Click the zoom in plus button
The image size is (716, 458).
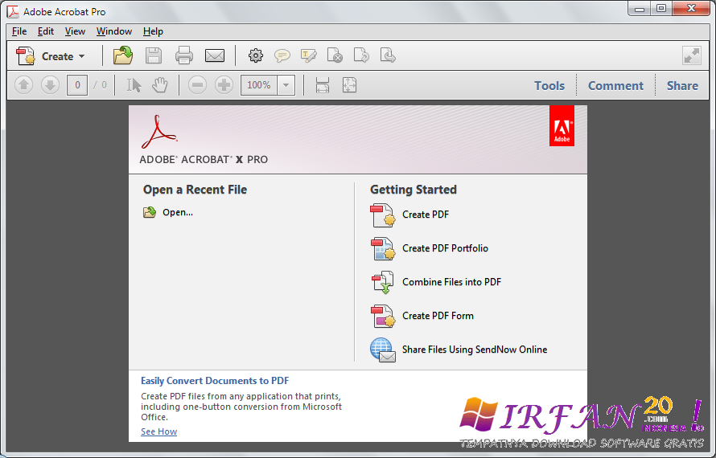[x=224, y=85]
